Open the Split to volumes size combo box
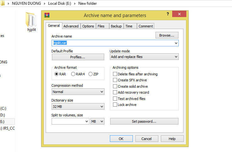 70,121
